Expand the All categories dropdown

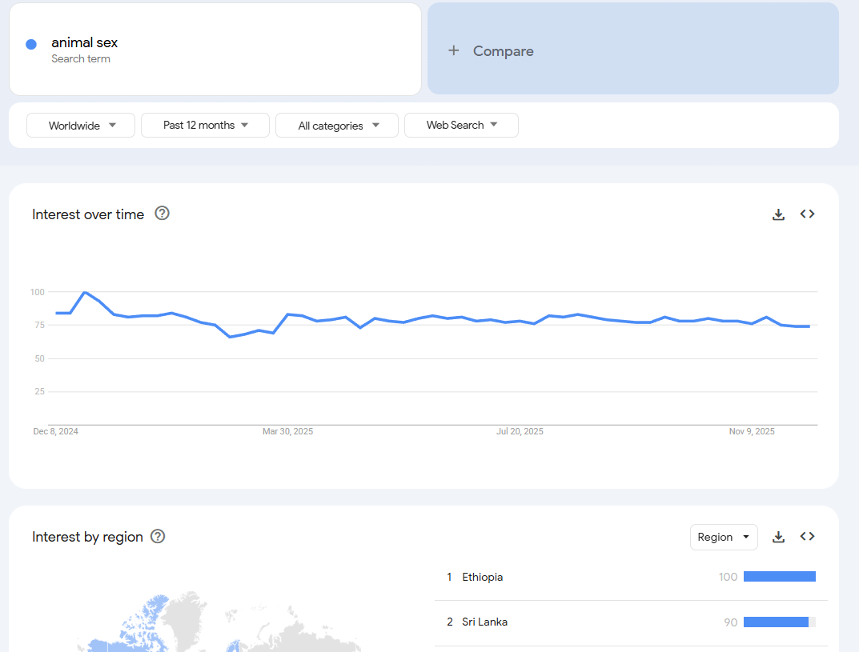337,126
